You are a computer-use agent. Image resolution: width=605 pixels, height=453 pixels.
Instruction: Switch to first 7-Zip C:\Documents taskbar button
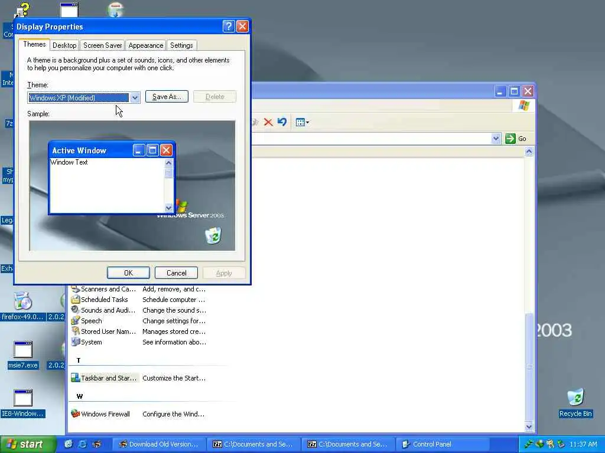[x=253, y=444]
